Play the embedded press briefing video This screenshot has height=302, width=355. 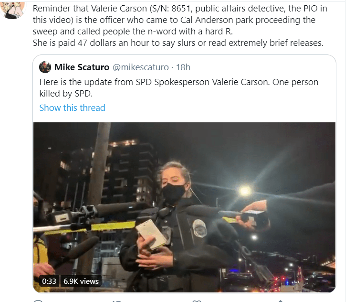(184, 207)
